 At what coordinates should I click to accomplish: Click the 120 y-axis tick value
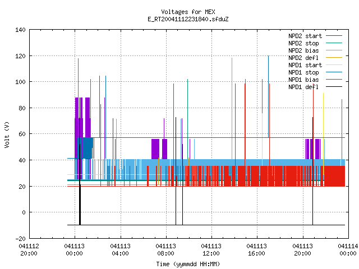coord(20,56)
